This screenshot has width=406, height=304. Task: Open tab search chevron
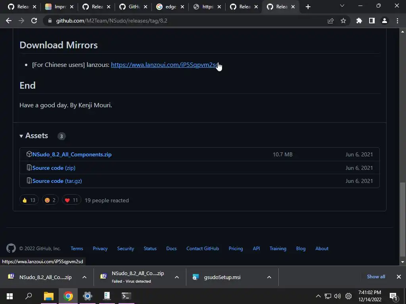(342, 6)
